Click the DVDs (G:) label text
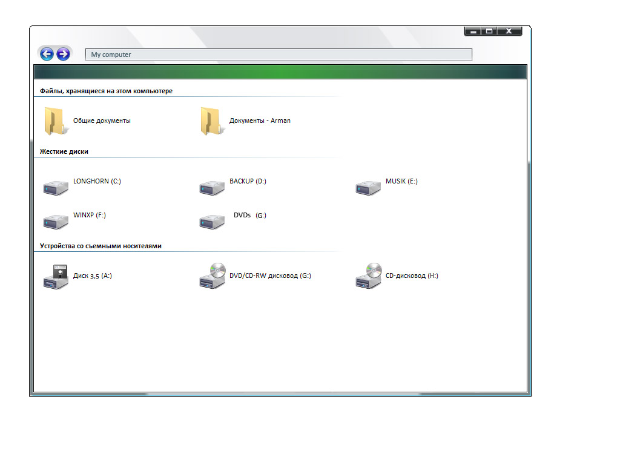This screenshot has width=620, height=465. (250, 215)
